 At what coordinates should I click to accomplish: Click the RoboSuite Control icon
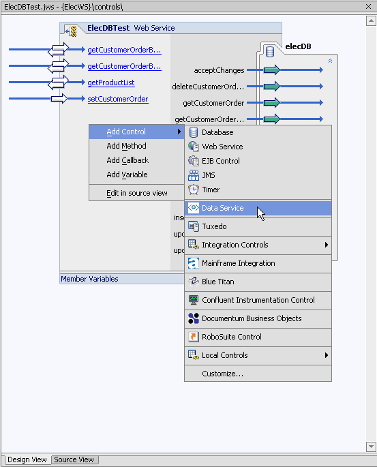[x=194, y=337]
